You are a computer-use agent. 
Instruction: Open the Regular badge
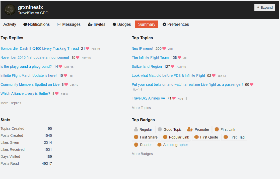(143, 129)
